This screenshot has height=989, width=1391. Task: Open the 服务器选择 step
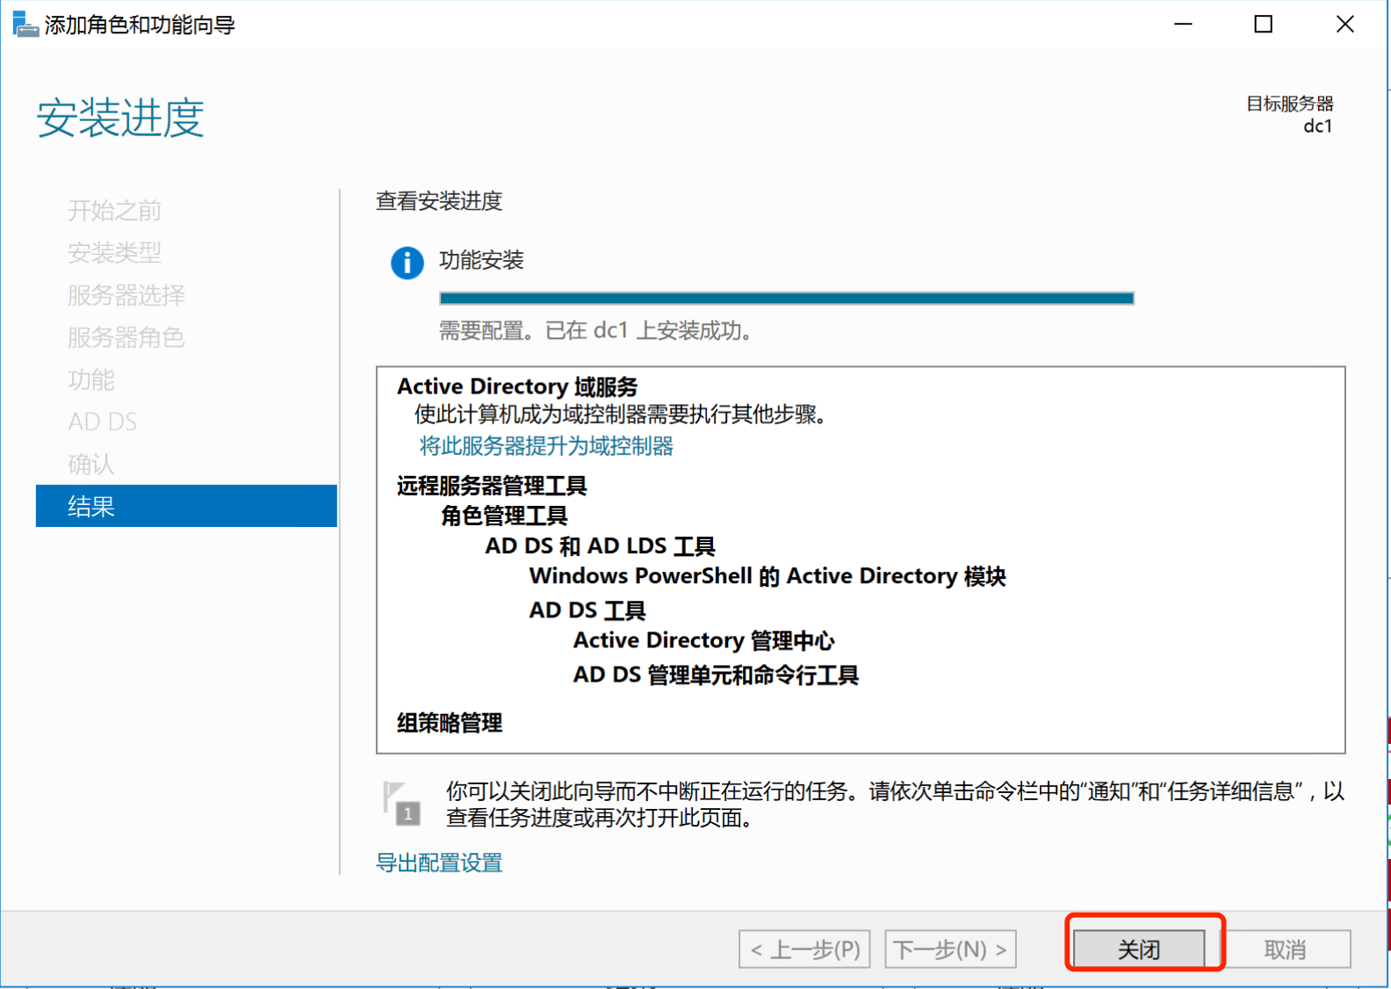[x=126, y=295]
